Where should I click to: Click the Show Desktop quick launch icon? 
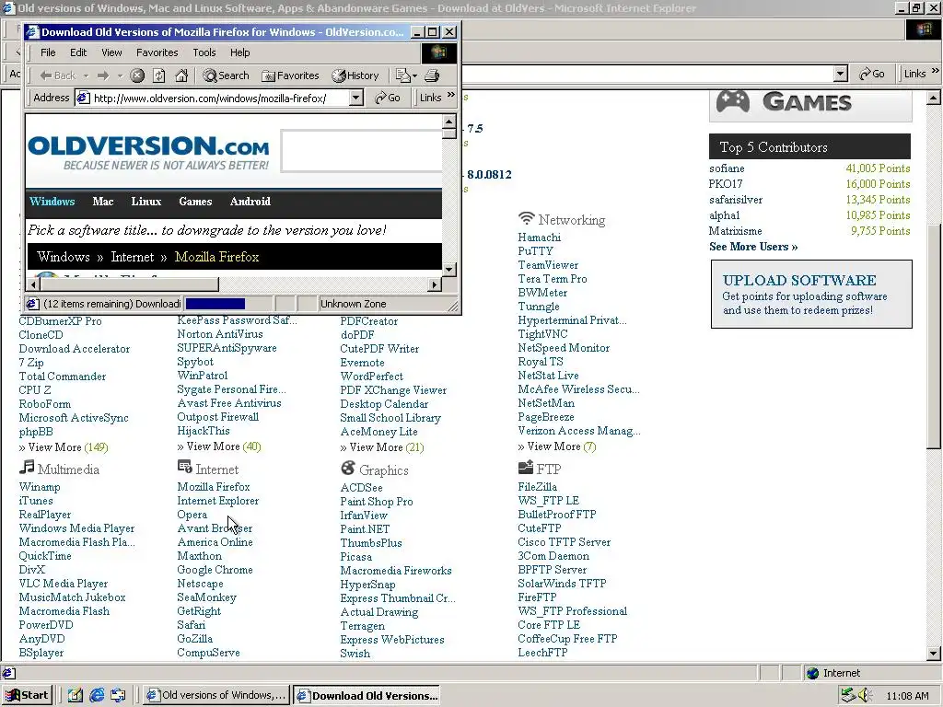75,696
